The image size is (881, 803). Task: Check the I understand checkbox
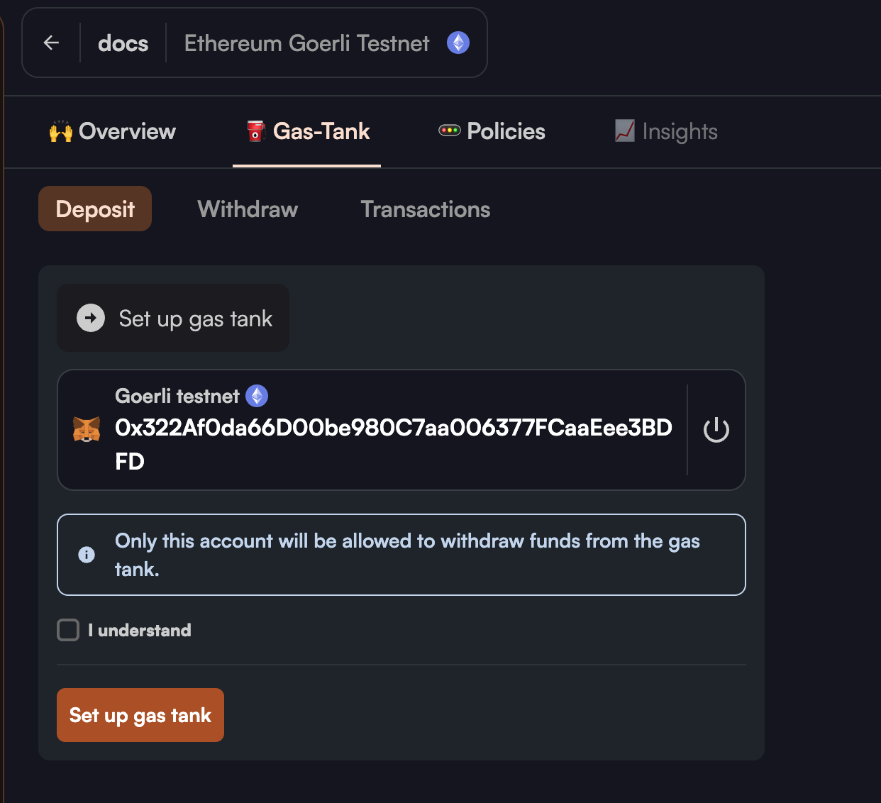point(68,630)
